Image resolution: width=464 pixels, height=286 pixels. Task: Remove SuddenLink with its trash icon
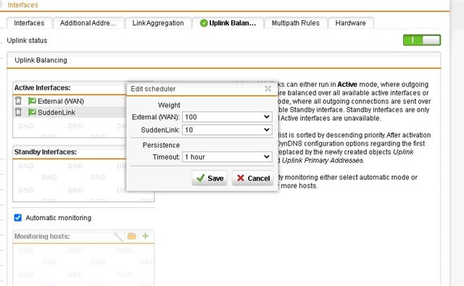(x=18, y=112)
